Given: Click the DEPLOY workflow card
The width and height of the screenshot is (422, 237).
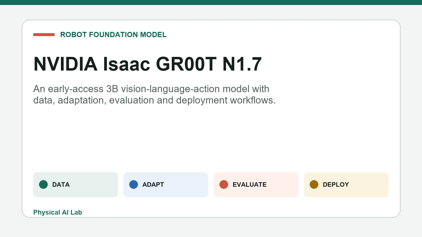Looking at the screenshot, I should (x=346, y=185).
